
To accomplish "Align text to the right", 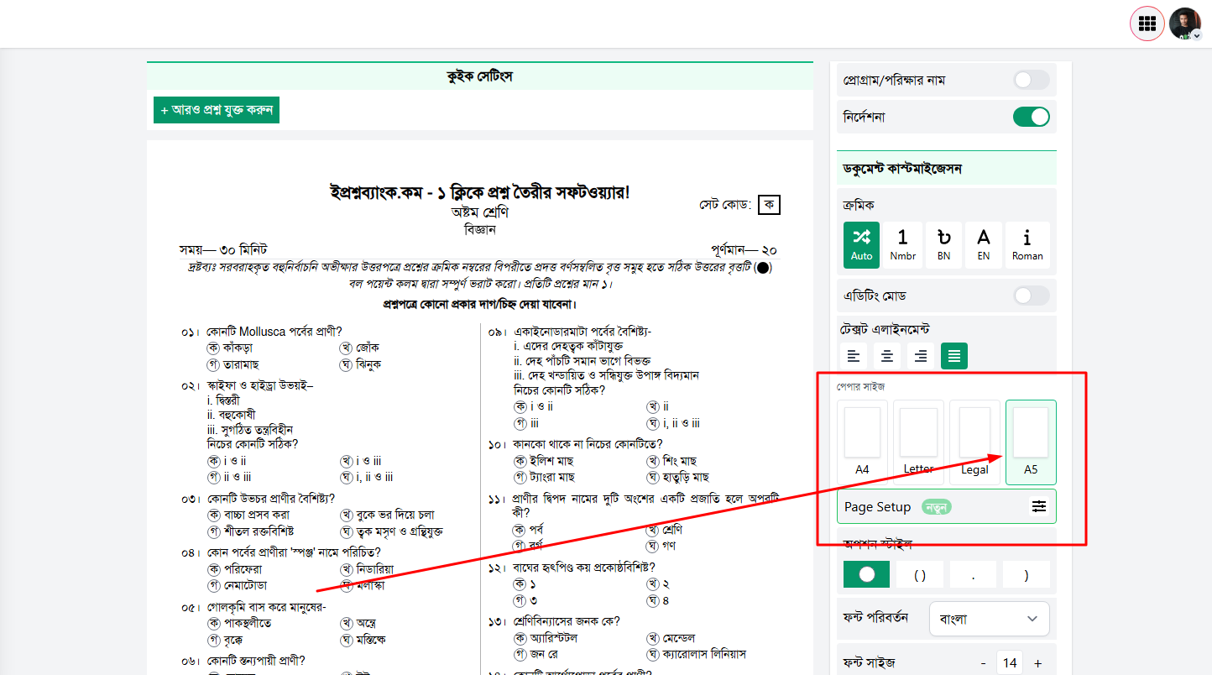I will click(921, 356).
